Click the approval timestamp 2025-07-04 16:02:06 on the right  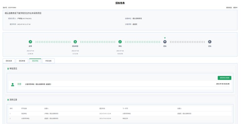coord(223,84)
